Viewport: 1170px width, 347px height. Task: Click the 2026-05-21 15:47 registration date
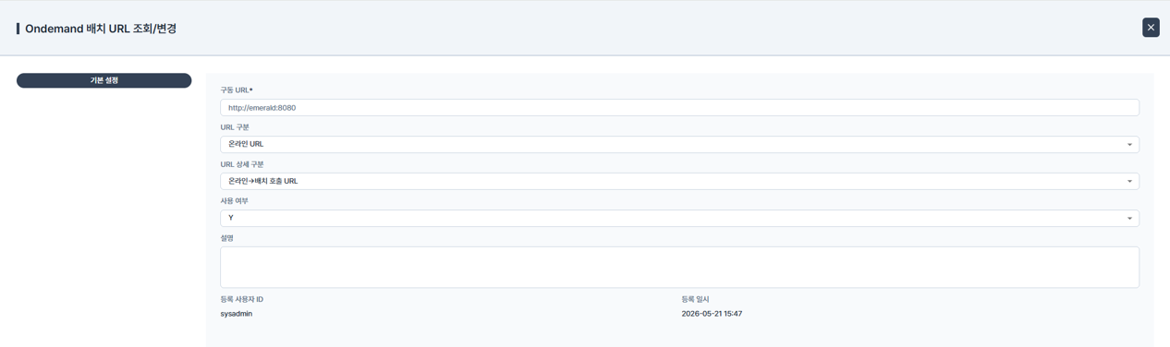click(x=712, y=314)
